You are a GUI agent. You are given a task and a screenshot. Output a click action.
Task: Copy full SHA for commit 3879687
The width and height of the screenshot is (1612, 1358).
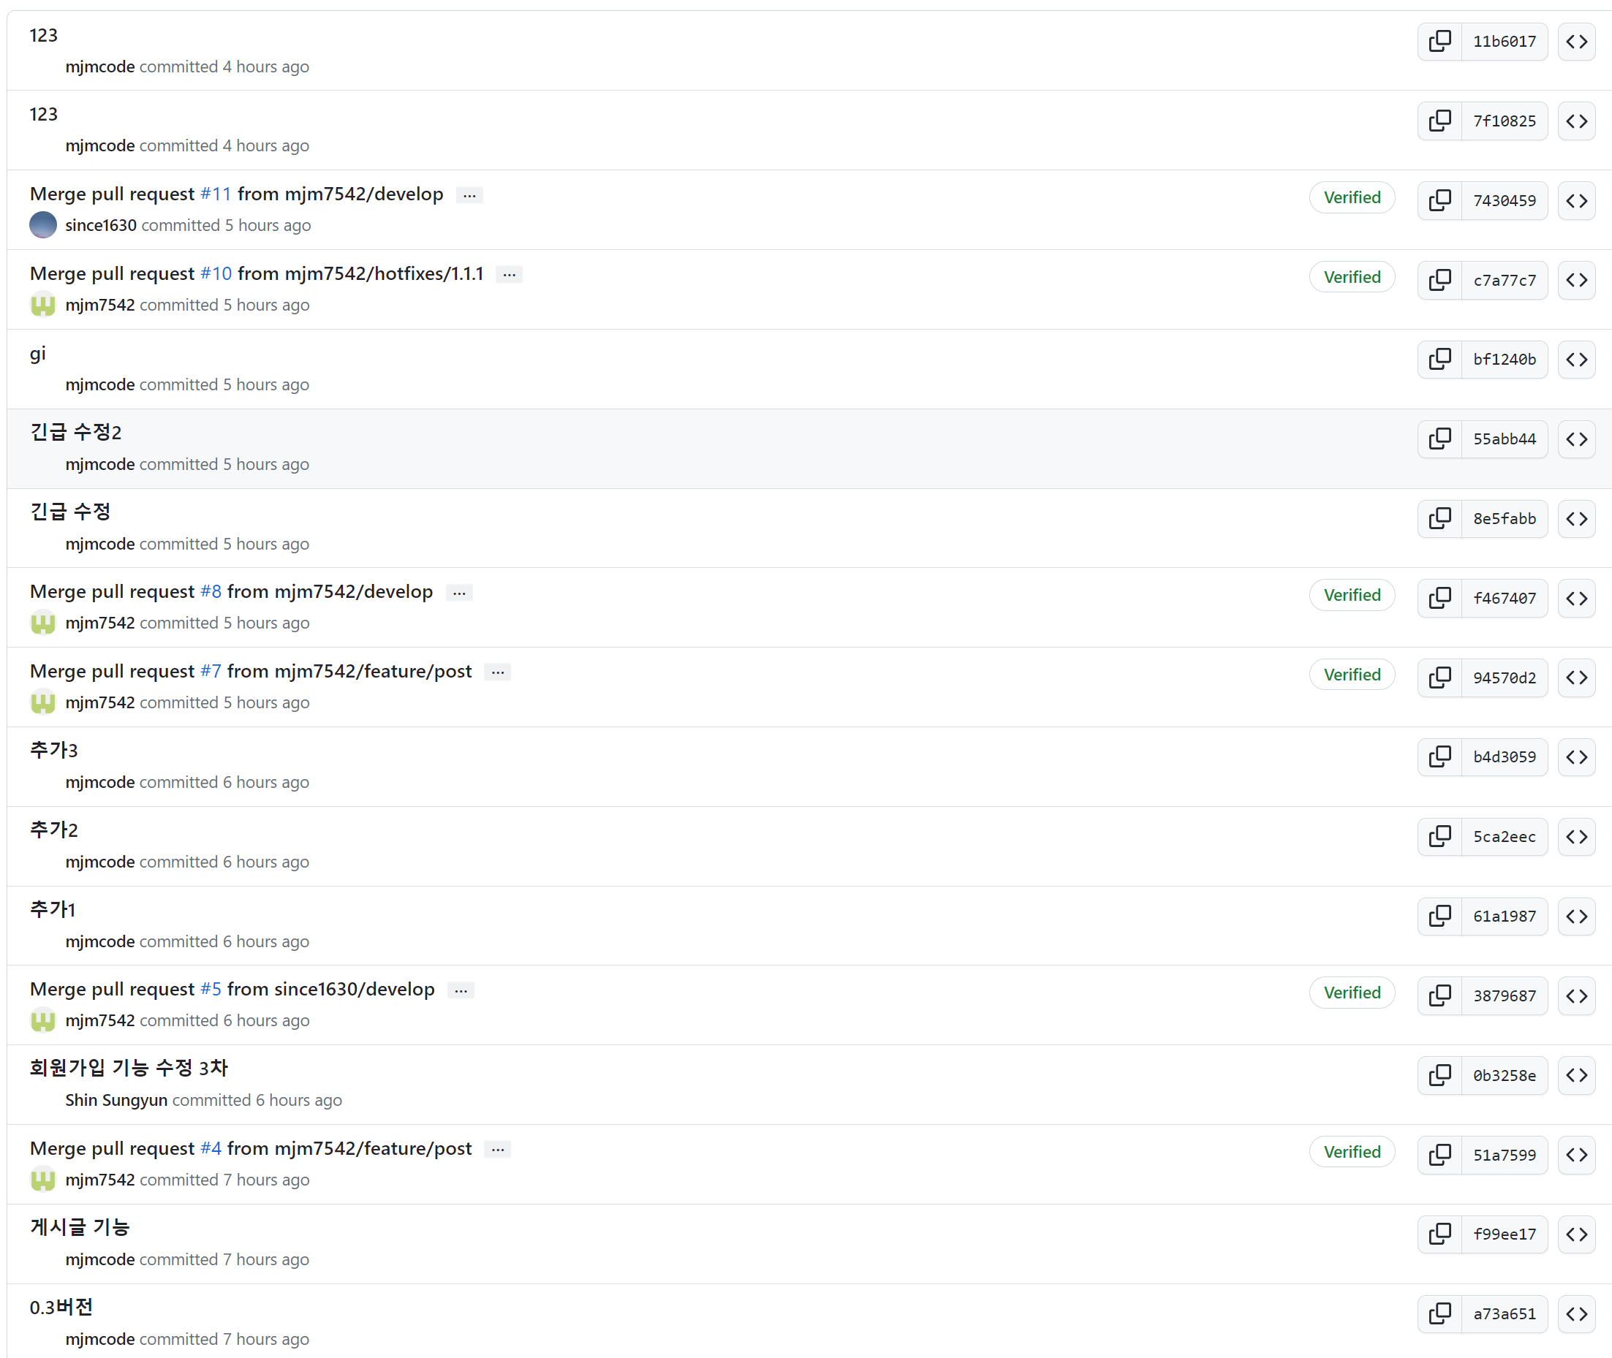[1439, 996]
